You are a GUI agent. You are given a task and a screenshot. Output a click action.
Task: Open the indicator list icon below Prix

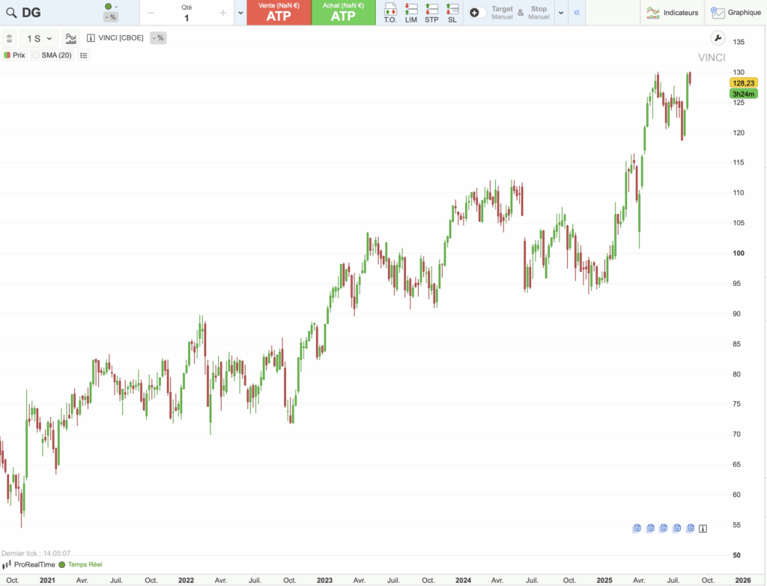point(83,55)
